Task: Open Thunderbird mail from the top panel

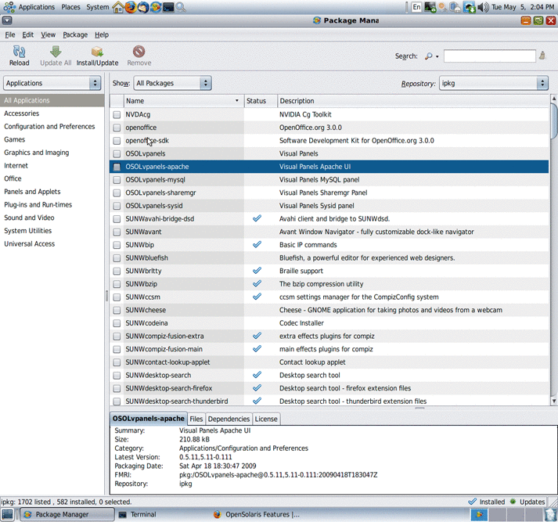Action: click(x=143, y=7)
